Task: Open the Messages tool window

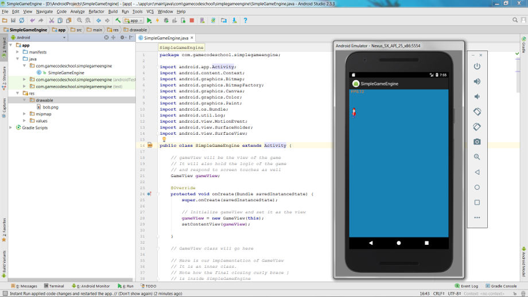Action: 24,286
